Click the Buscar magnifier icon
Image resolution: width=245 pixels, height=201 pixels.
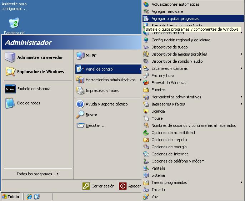[x=80, y=115]
